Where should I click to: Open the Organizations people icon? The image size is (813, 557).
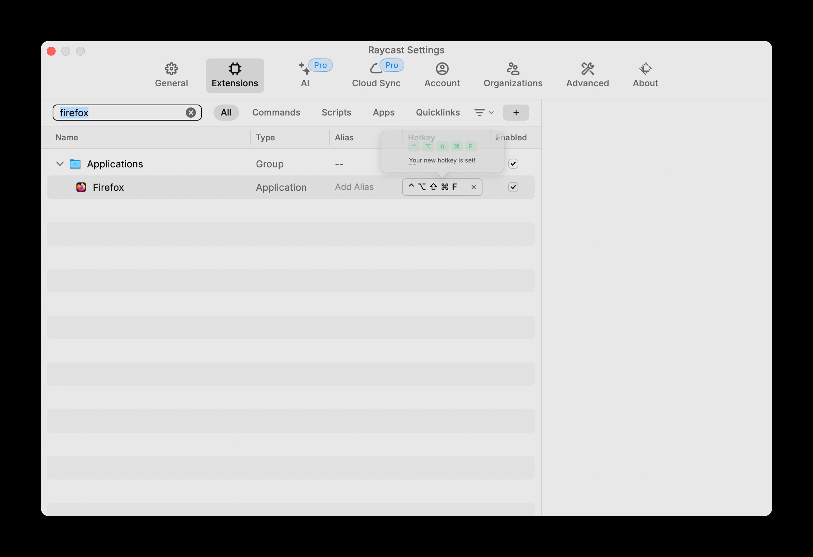point(513,69)
